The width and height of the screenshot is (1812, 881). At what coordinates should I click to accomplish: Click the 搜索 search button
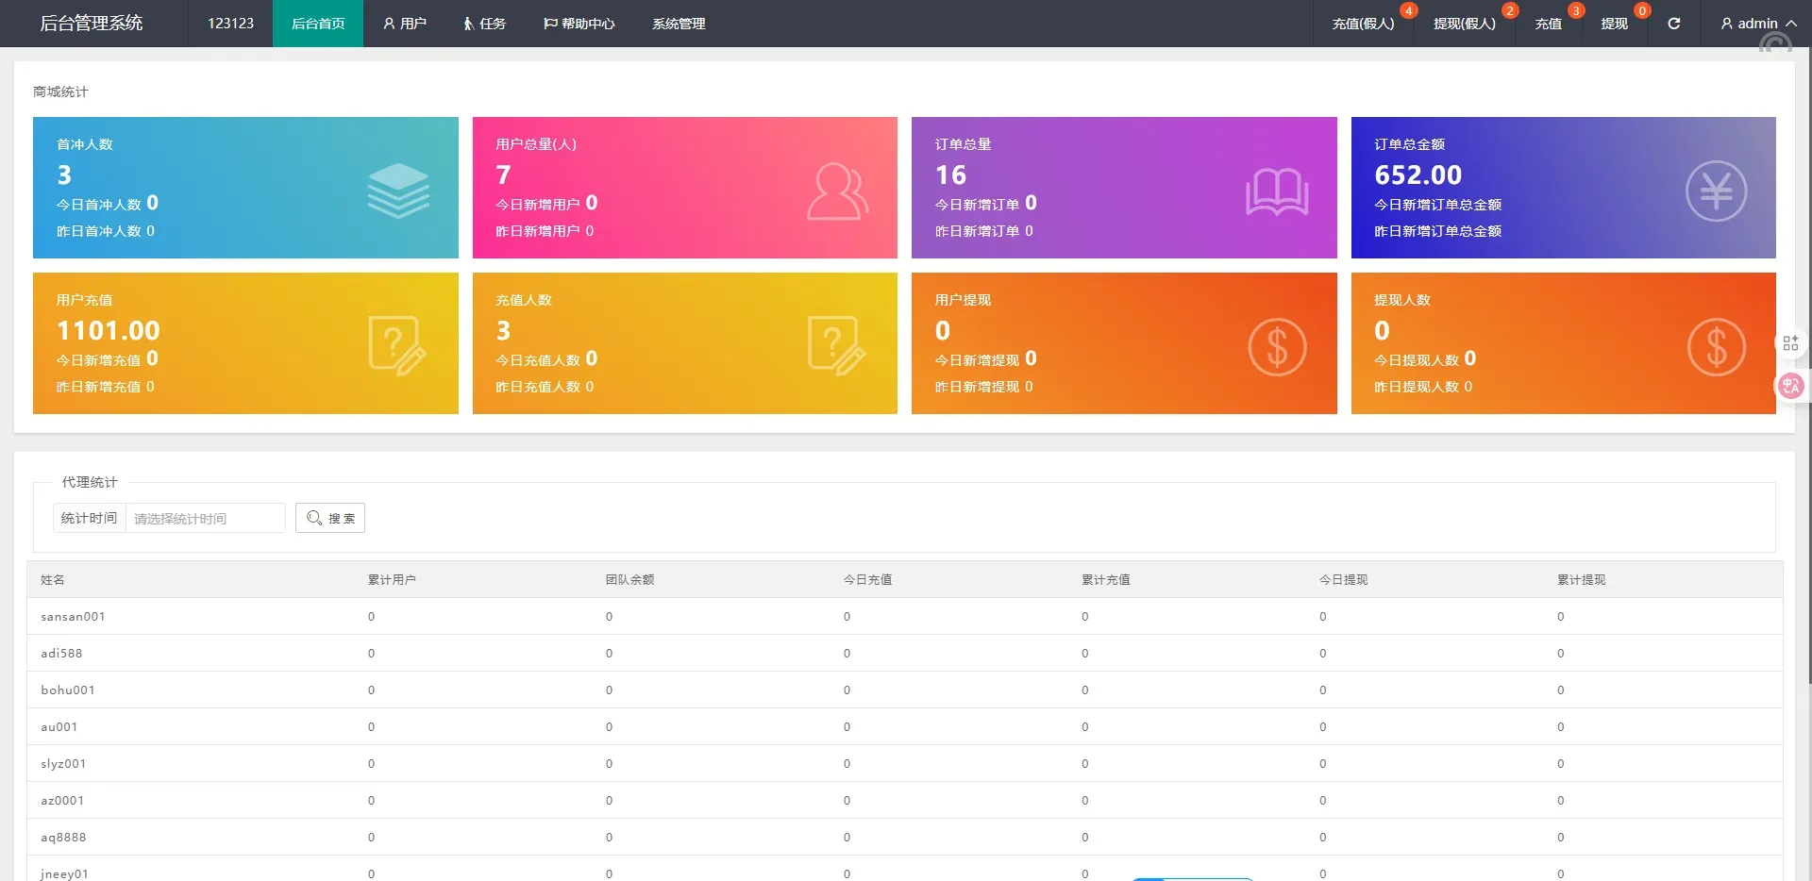pyautogui.click(x=330, y=518)
